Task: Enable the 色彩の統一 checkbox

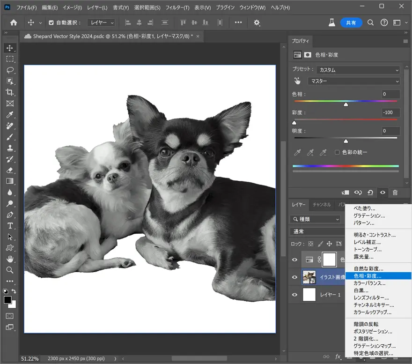Action: [x=337, y=152]
